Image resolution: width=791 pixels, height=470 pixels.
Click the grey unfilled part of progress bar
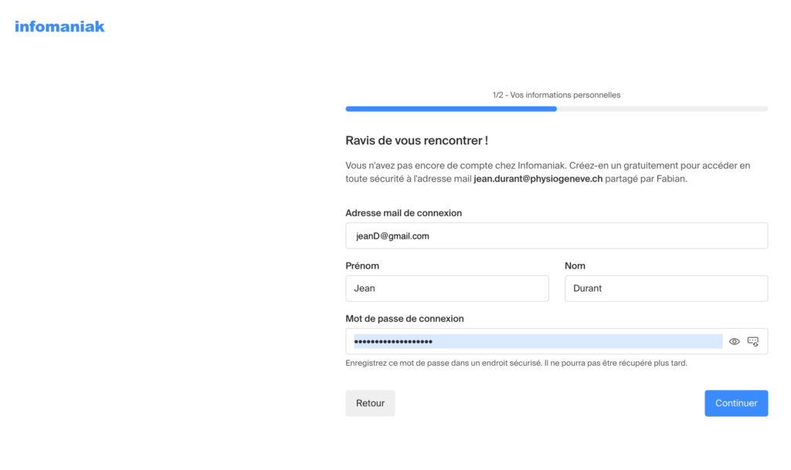pyautogui.click(x=662, y=109)
